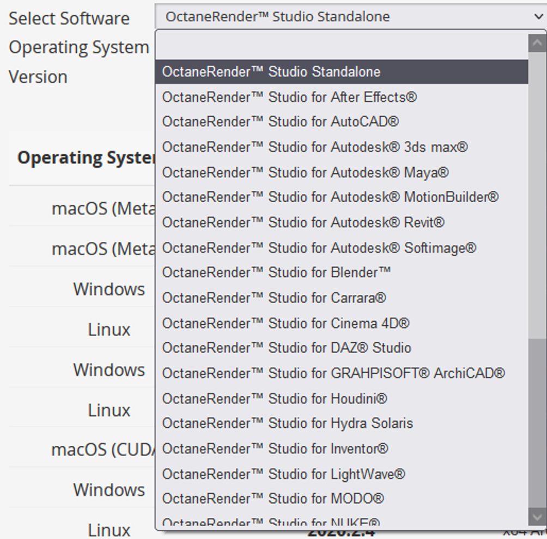Select OctaneRender Studio for LightWave option
The height and width of the screenshot is (539, 547).
point(283,474)
